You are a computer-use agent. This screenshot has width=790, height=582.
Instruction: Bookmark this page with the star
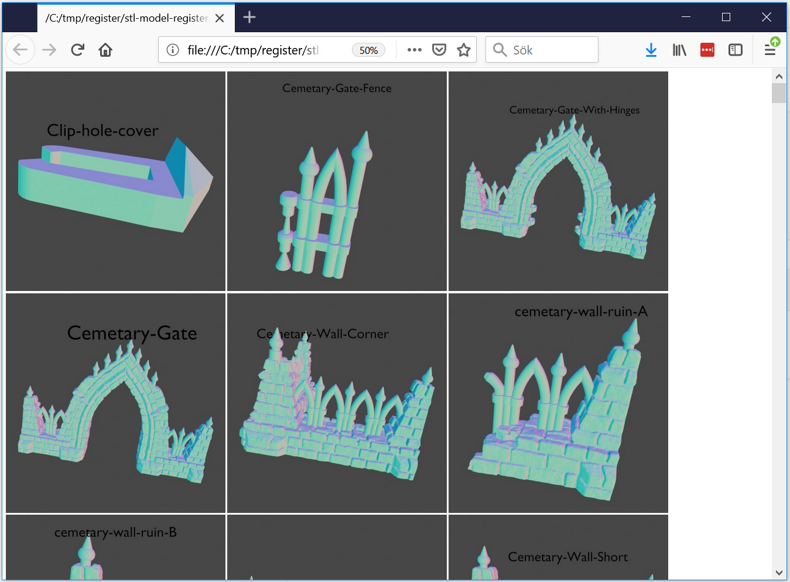[464, 50]
